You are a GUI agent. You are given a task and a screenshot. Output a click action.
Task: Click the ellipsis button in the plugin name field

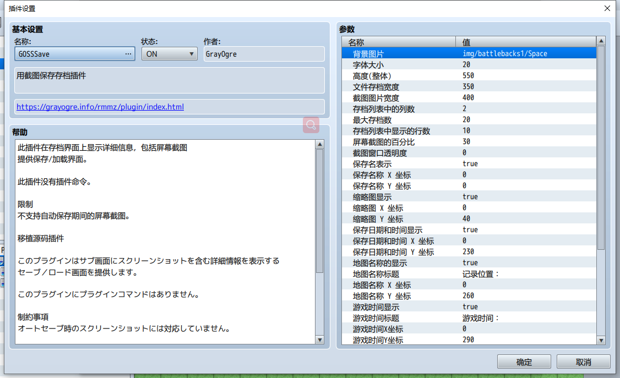pyautogui.click(x=128, y=54)
